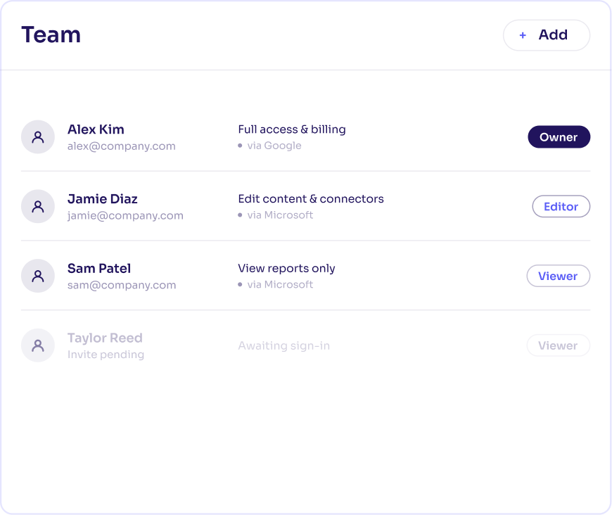Click the jamie@company.com email

click(x=125, y=215)
